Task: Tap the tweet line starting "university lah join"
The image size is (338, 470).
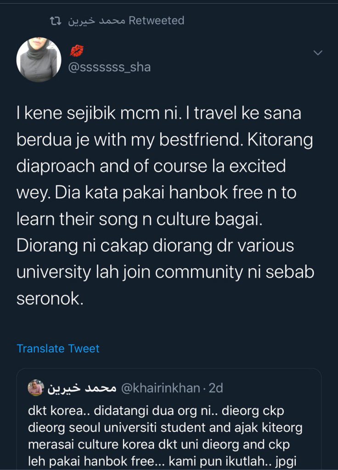Action: (x=165, y=272)
